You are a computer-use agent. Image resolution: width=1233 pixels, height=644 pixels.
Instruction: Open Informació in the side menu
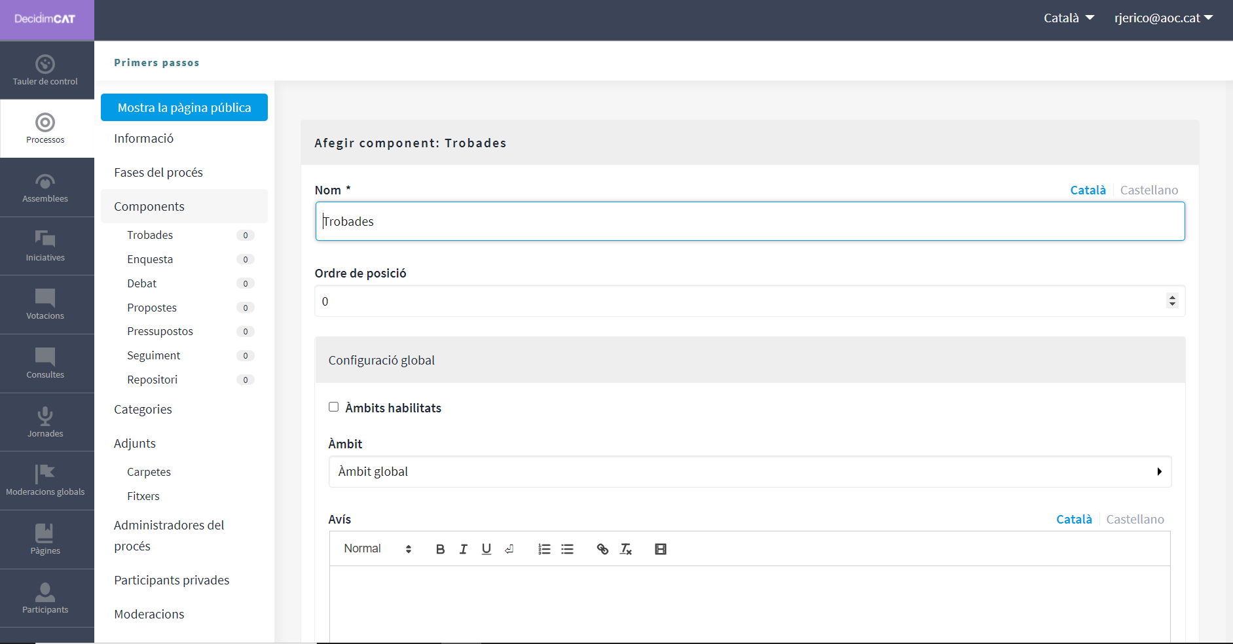pyautogui.click(x=143, y=138)
